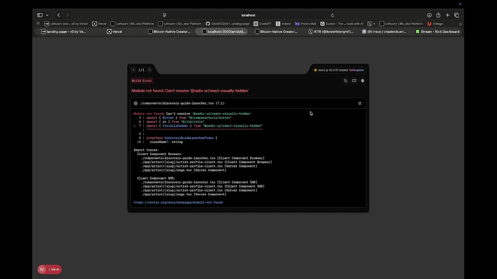Go forward in Safari history
The width and height of the screenshot is (497, 279).
pyautogui.click(x=67, y=15)
